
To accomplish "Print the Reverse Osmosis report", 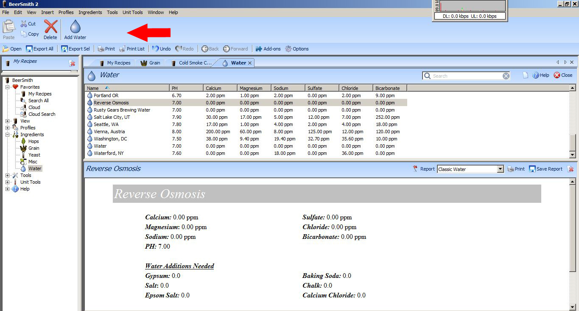I will [x=516, y=169].
